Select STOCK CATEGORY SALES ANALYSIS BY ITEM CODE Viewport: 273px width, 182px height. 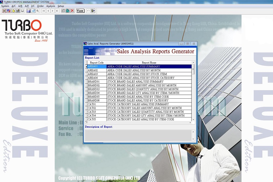pyautogui.click(x=149, y=119)
